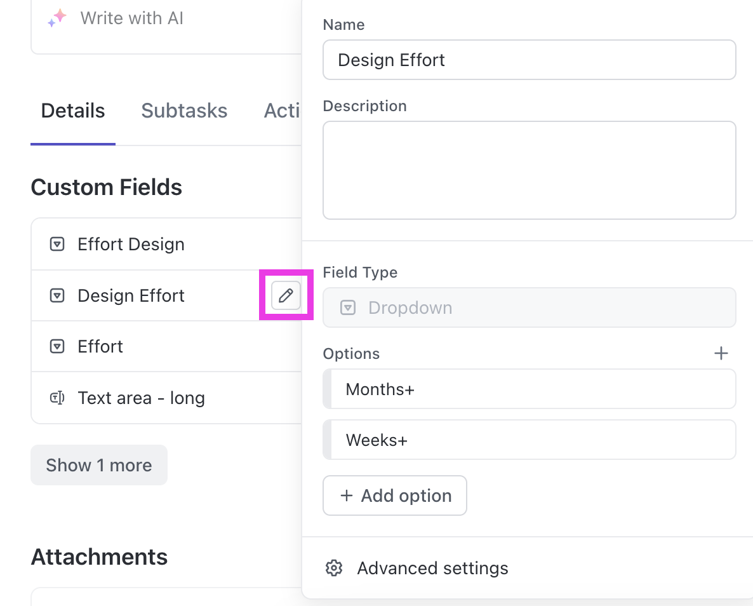Edit the Weeks+ option text field
753x606 pixels.
pos(533,440)
